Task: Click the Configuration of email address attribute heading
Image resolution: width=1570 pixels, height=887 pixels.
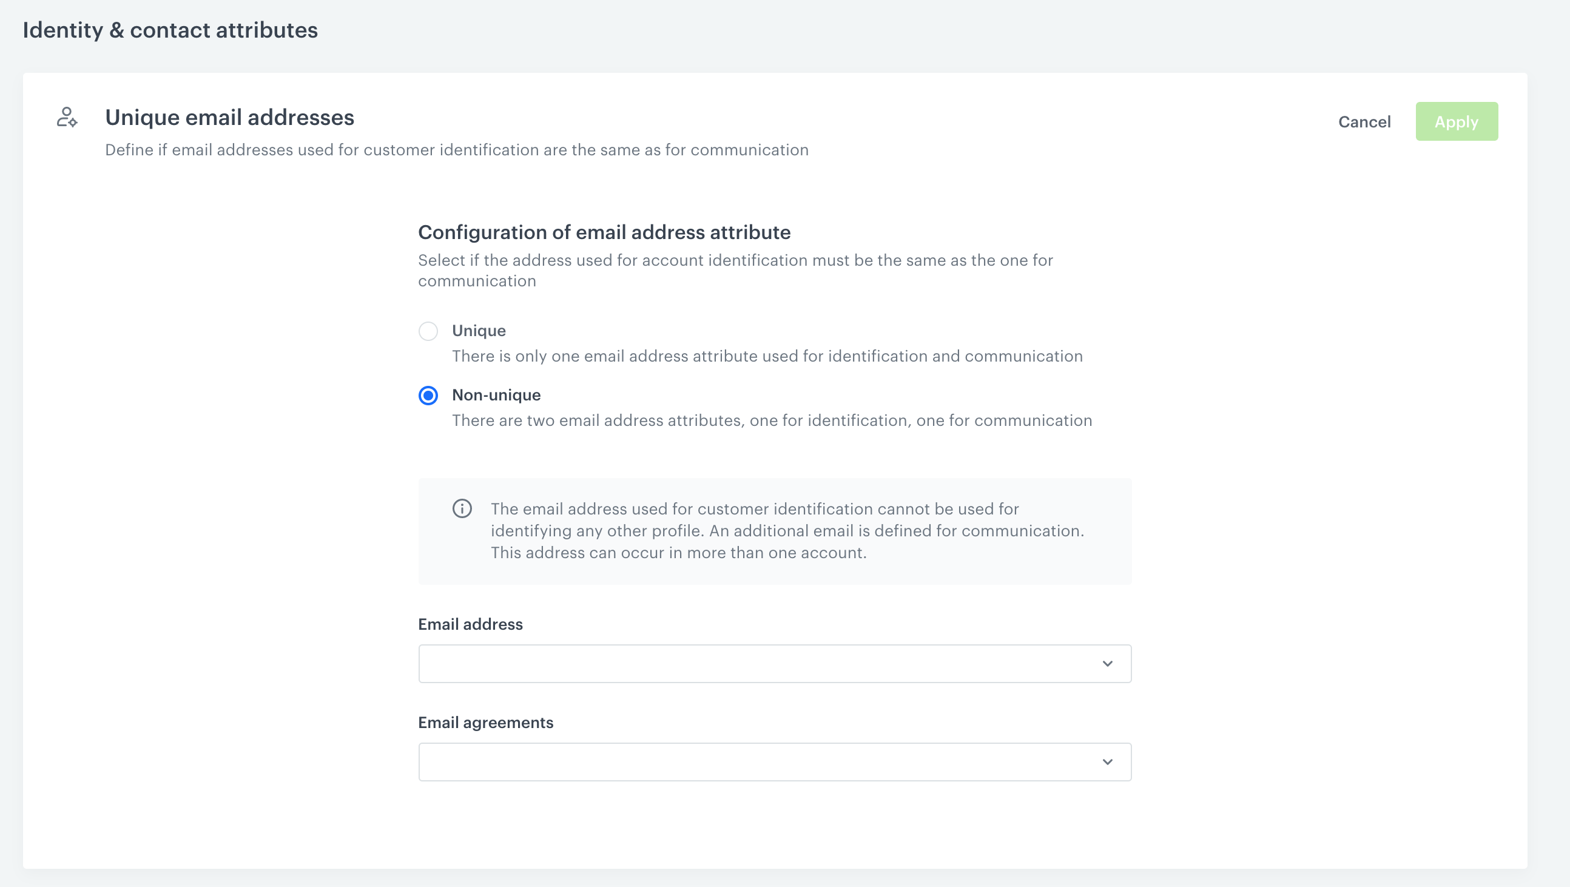Action: (604, 232)
